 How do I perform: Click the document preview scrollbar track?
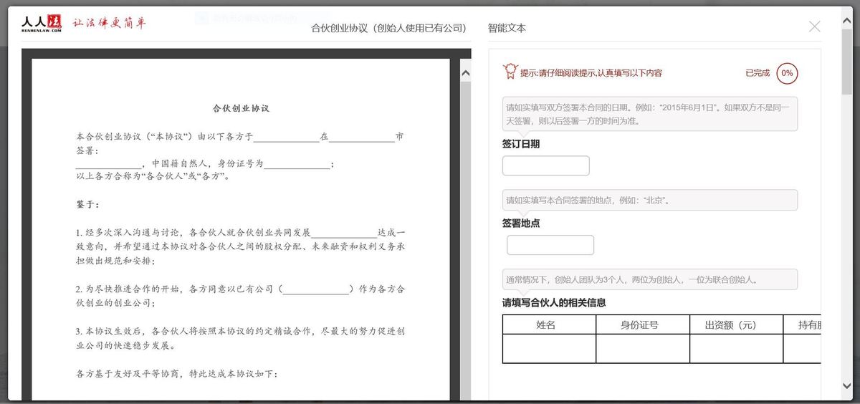465,236
